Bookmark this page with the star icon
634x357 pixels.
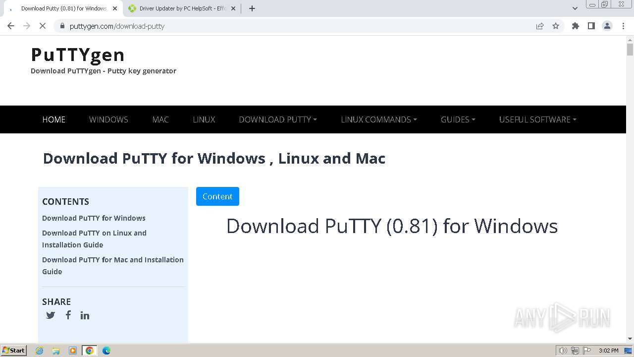[556, 26]
